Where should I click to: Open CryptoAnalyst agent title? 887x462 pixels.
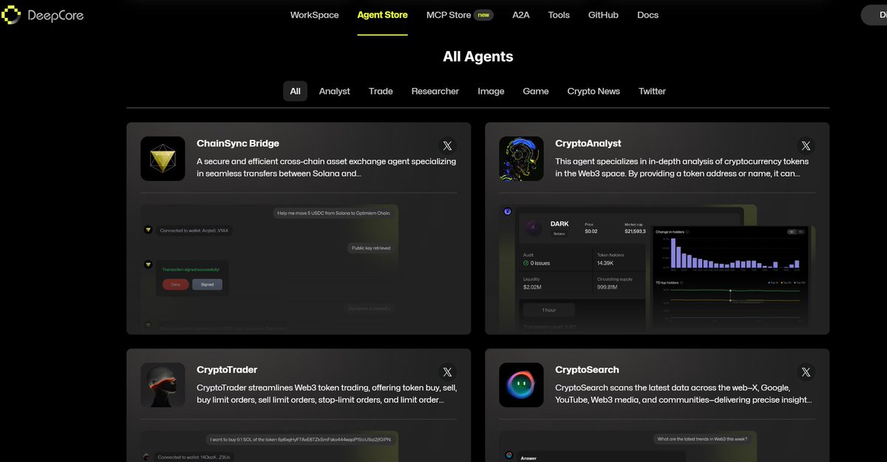588,143
